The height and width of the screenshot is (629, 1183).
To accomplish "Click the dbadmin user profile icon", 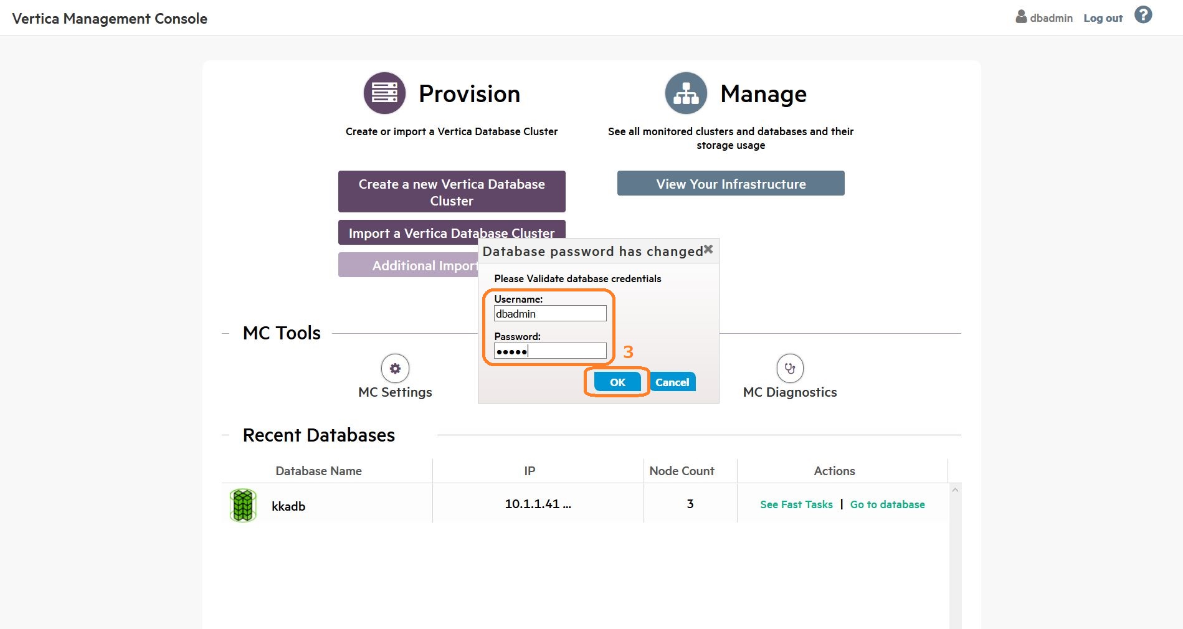I will (x=1021, y=17).
